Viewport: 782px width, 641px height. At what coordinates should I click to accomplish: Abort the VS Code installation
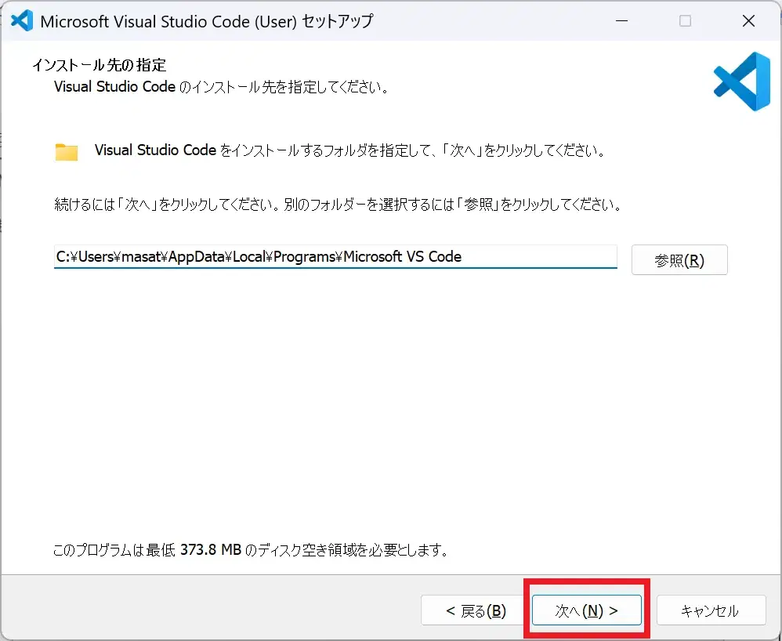[711, 610]
